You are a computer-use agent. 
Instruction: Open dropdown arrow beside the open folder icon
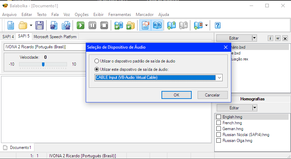[x=31, y=25]
